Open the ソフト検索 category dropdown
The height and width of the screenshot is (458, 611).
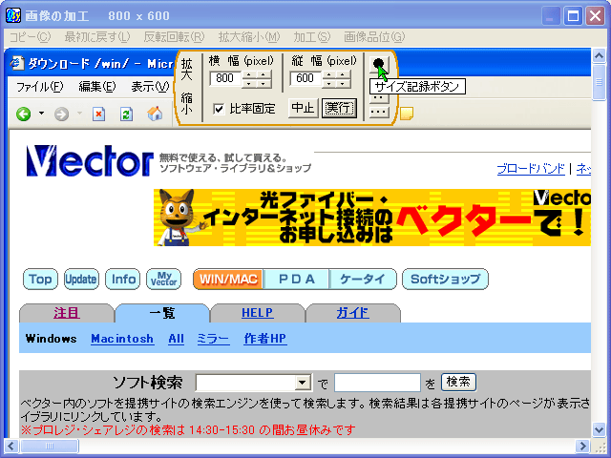click(x=303, y=383)
